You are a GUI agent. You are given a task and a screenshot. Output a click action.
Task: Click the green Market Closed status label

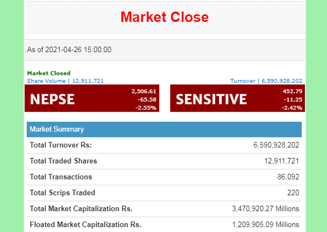[49, 73]
